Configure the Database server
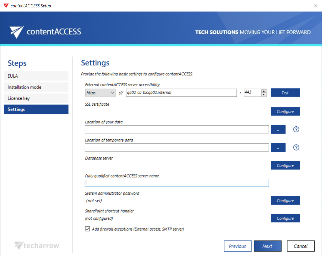This screenshot has width=322, height=256. point(285,165)
